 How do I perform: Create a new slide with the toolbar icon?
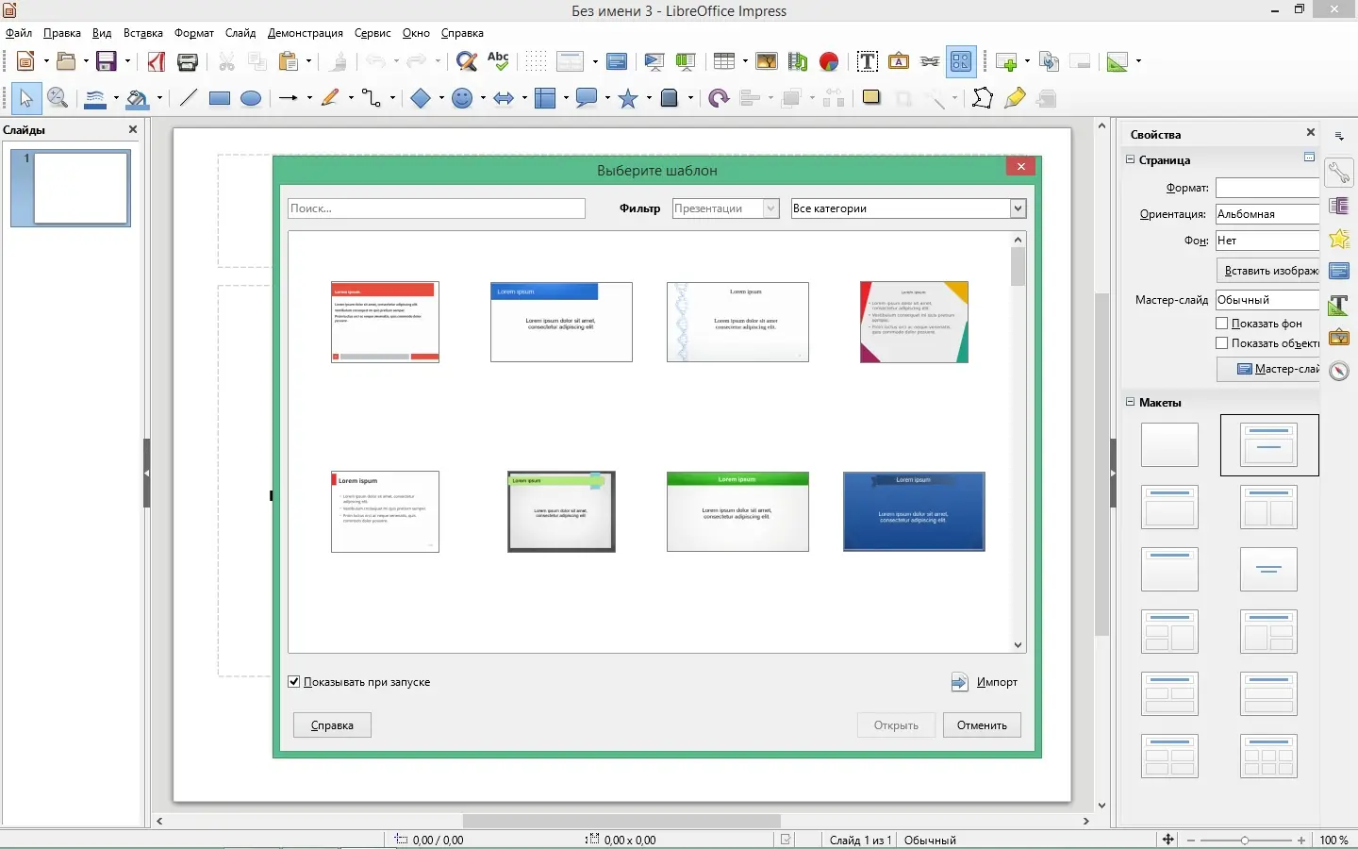(1007, 61)
